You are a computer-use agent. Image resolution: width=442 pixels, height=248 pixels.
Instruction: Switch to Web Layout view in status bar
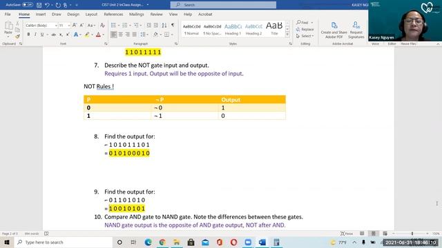(x=385, y=234)
